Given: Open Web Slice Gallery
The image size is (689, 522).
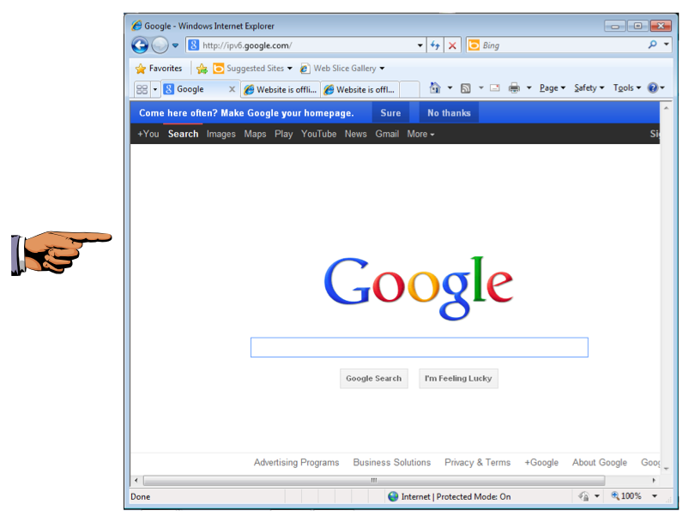Looking at the screenshot, I should [342, 69].
